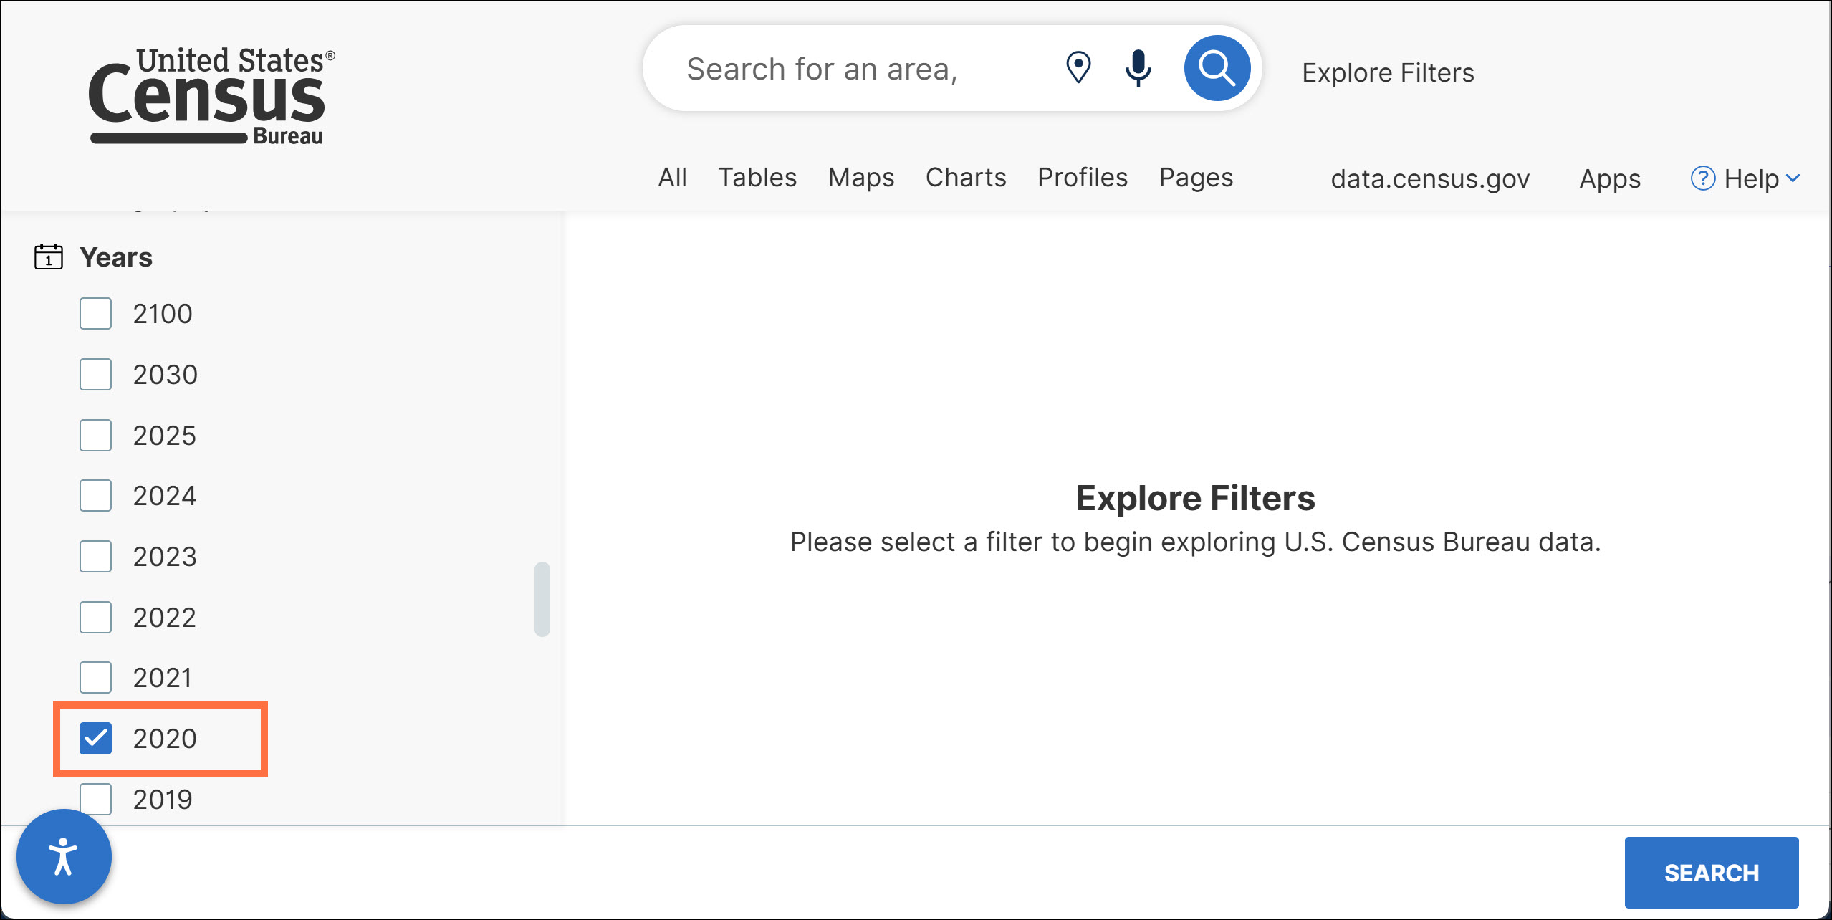Click the Help question mark icon
This screenshot has width=1832, height=920.
click(x=1702, y=178)
